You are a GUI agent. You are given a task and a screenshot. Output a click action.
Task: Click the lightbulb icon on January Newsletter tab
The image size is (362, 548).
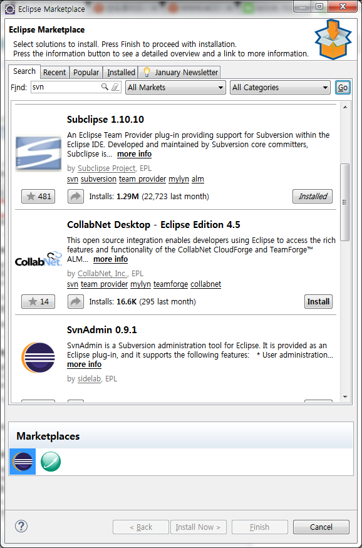147,72
